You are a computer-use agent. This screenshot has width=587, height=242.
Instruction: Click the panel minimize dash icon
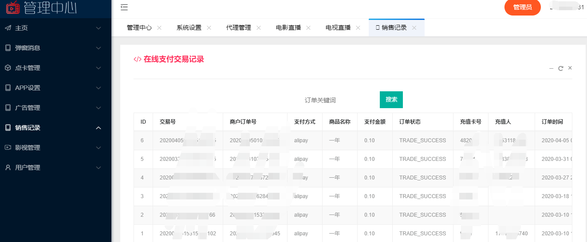click(x=551, y=68)
